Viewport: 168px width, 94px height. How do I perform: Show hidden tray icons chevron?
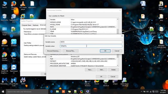(141, 92)
